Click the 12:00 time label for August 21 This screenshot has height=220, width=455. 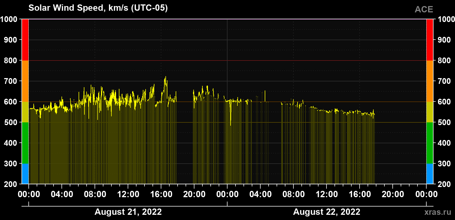pos(128,194)
